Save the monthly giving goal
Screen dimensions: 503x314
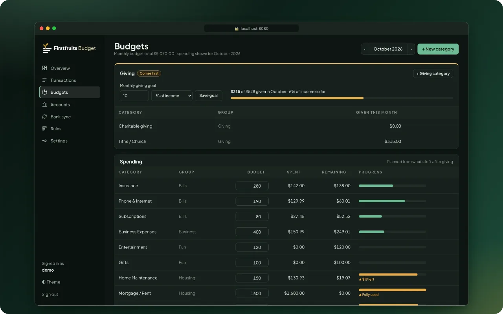209,96
